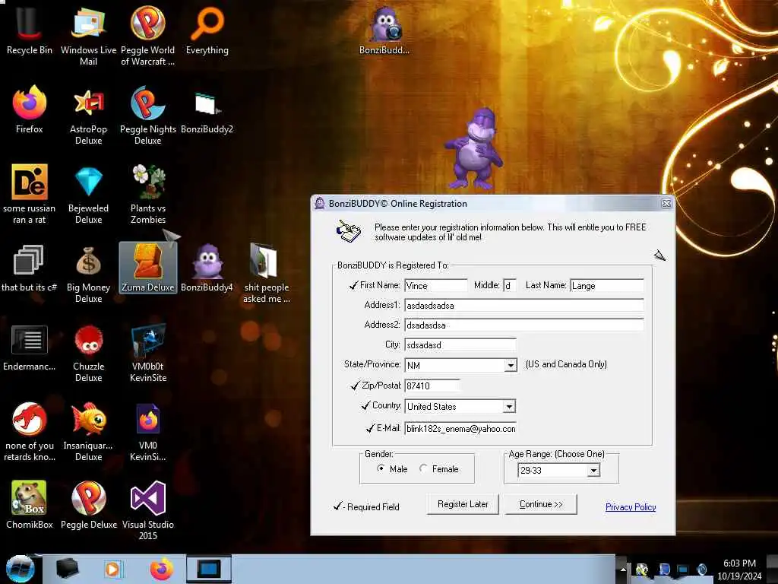
Task: Click the Middle initial input field
Action: point(510,286)
